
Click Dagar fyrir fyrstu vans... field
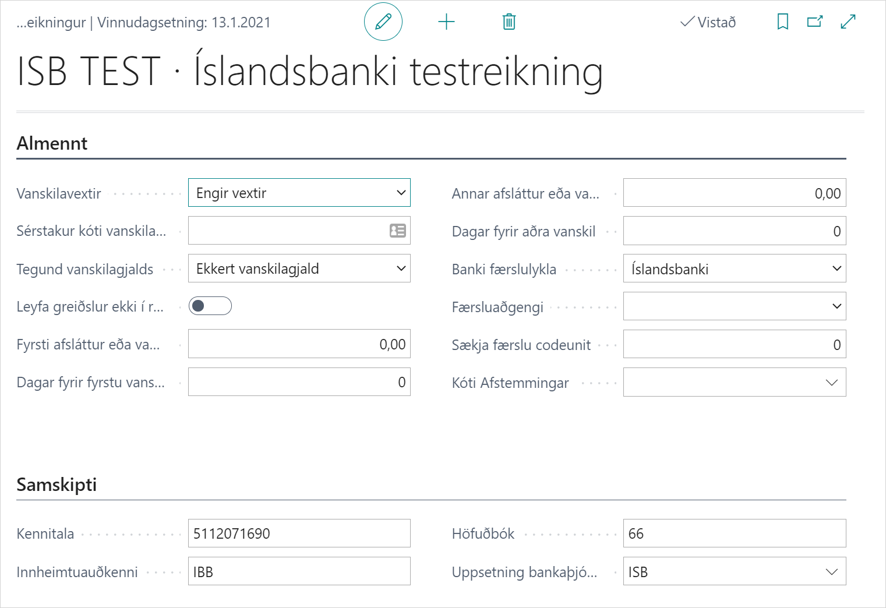point(299,382)
